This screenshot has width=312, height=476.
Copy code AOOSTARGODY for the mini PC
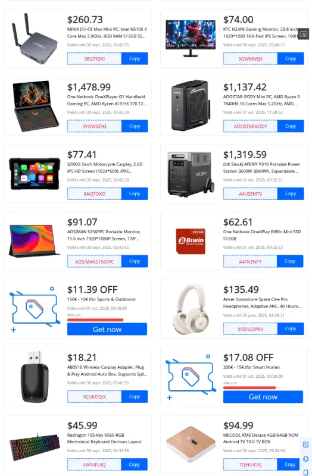(x=291, y=126)
